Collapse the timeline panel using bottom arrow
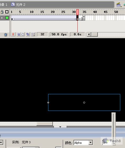 coord(60,127)
